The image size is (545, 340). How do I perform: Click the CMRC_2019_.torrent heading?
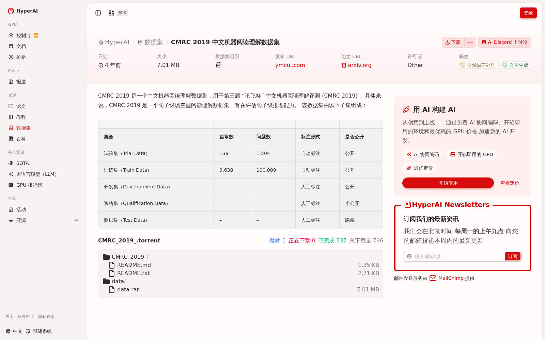coord(129,240)
